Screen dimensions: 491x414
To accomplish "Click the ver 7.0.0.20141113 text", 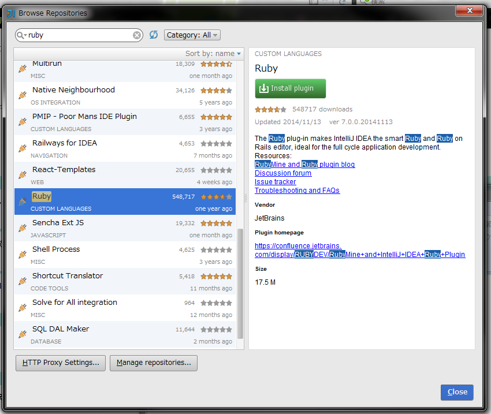I will click(360, 122).
